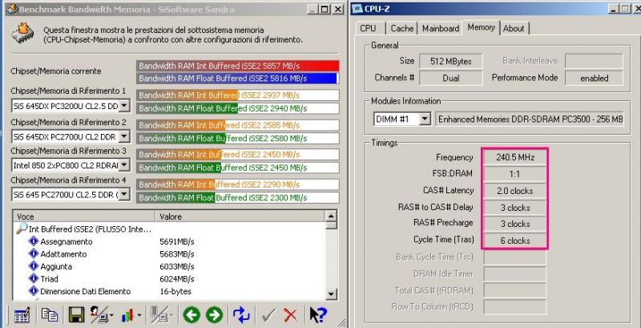Viewport: 641px width, 328px height.
Task: Click the context help pointer icon
Action: tap(317, 315)
